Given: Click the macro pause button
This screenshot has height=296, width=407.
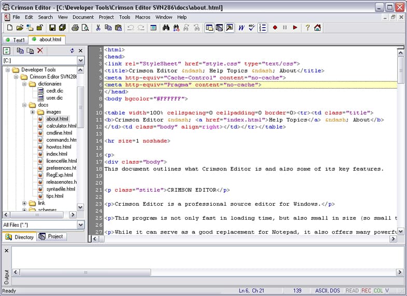Looking at the screenshot, I should (x=285, y=28).
